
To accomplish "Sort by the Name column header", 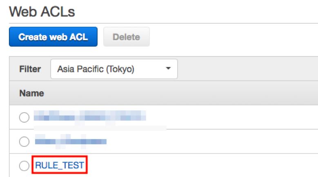I will (31, 93).
